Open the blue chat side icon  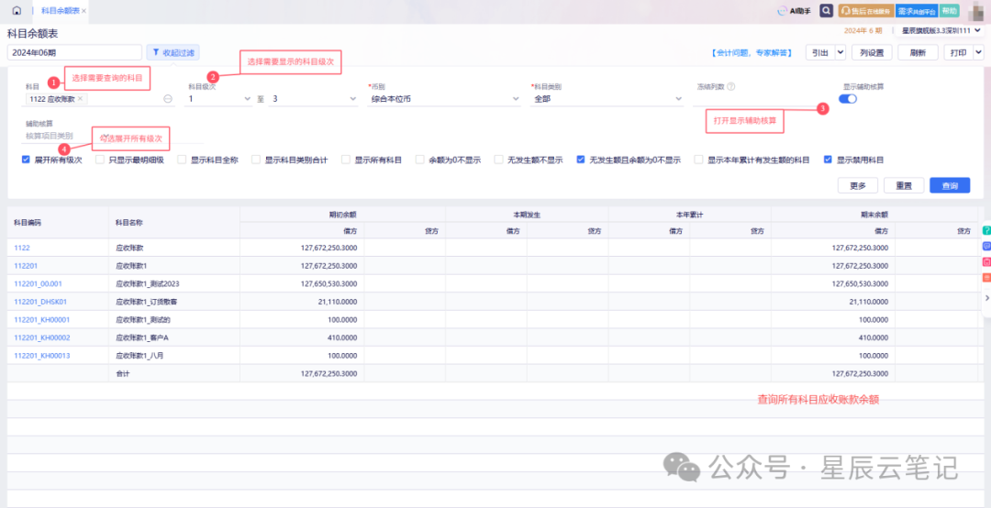tap(986, 247)
